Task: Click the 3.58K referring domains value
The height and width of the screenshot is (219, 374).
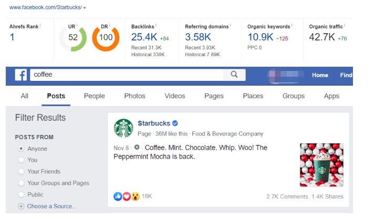Action: pos(198,37)
